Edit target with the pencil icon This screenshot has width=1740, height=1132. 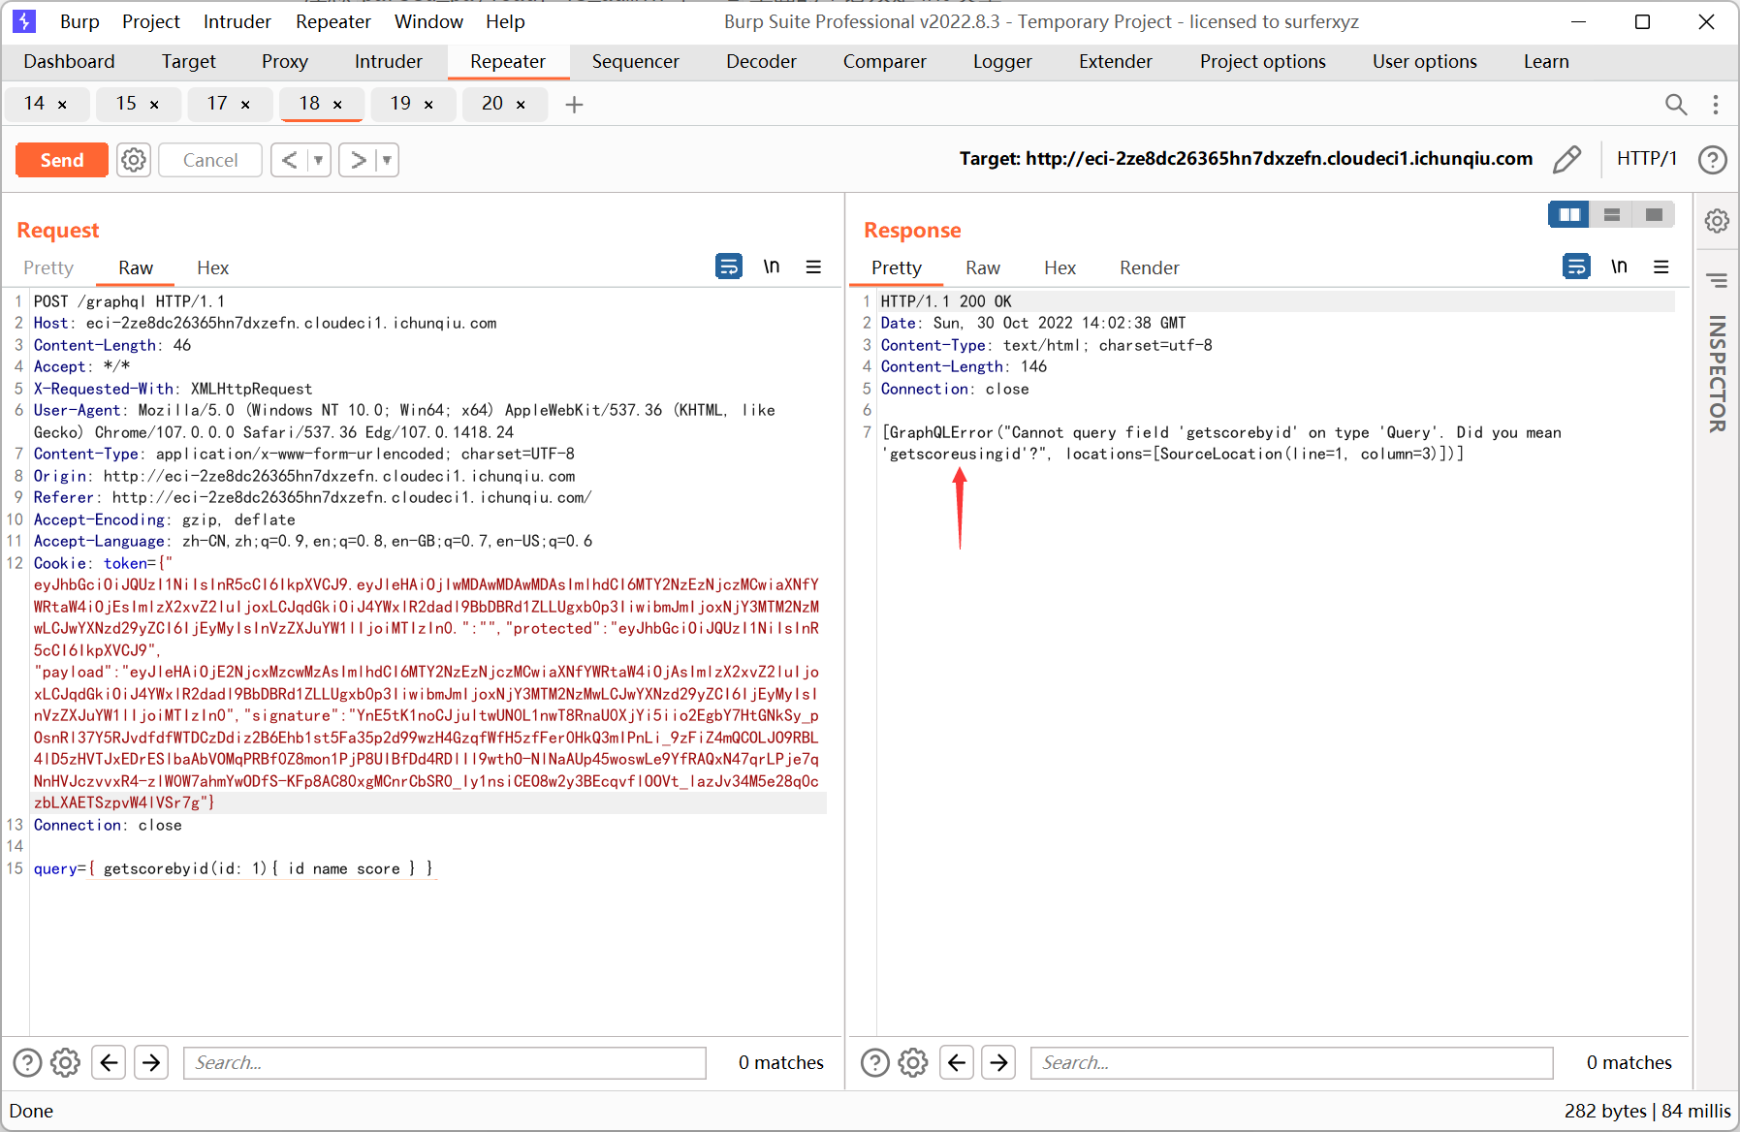(1566, 159)
